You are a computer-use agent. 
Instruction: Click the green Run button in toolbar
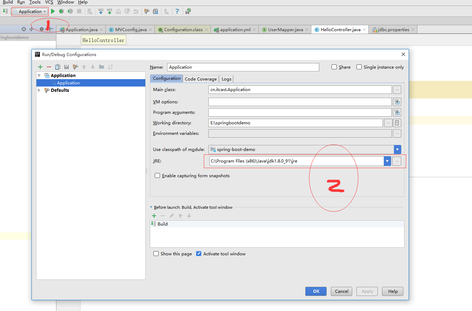click(x=53, y=11)
